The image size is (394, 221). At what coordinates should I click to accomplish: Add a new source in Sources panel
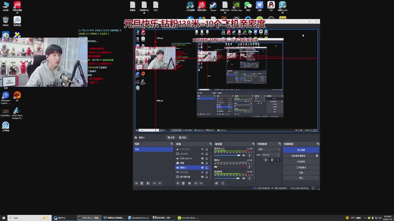(177, 183)
